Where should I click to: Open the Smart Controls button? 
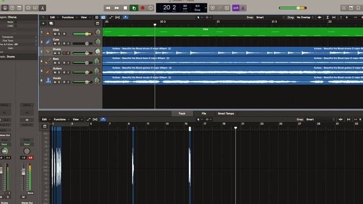pyautogui.click(x=28, y=8)
